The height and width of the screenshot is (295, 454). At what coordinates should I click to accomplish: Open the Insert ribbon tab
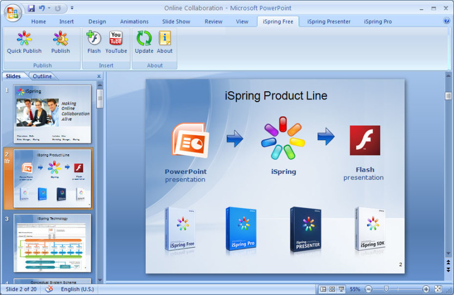[x=66, y=21]
